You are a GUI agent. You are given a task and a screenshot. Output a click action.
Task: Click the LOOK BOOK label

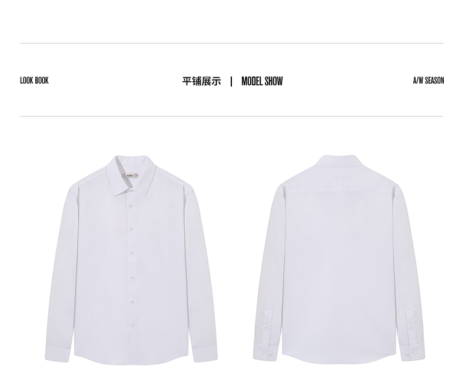34,81
